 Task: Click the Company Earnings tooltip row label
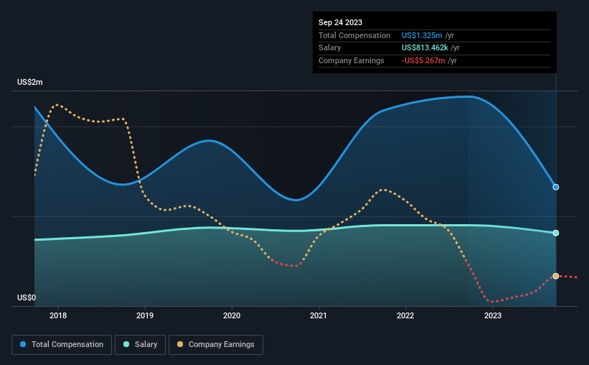pos(352,60)
